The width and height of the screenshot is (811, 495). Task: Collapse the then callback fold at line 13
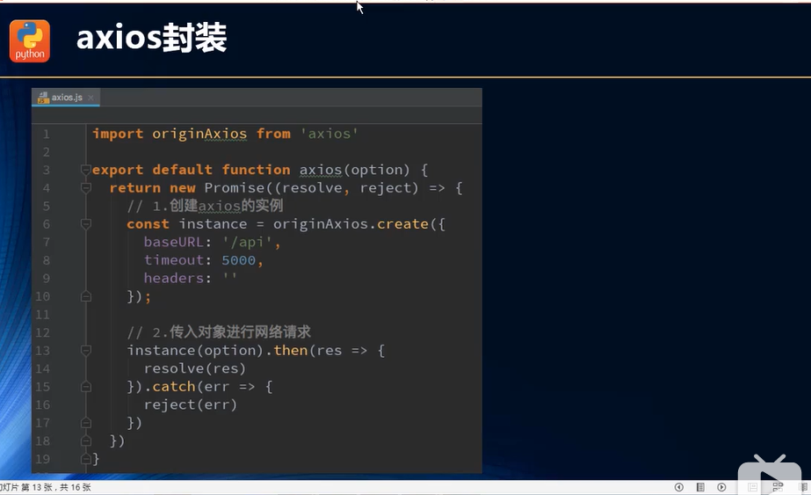coord(86,351)
